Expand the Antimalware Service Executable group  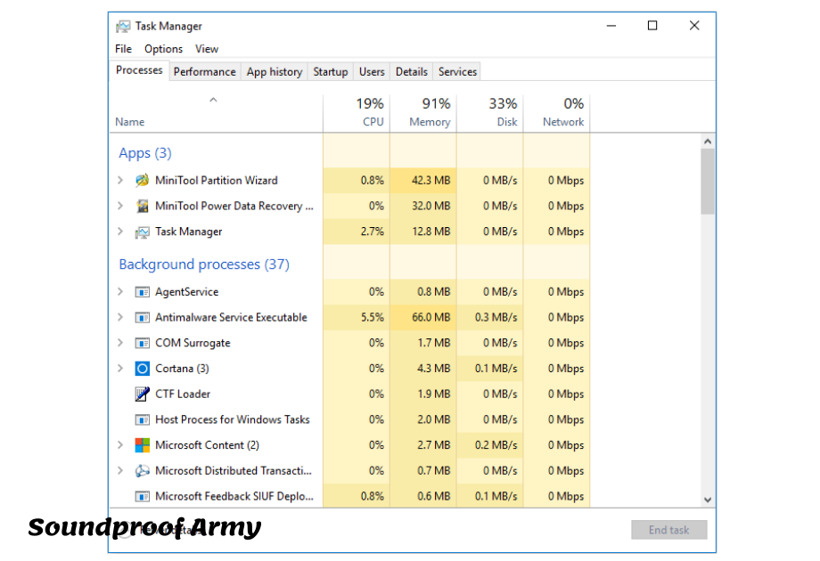click(120, 317)
